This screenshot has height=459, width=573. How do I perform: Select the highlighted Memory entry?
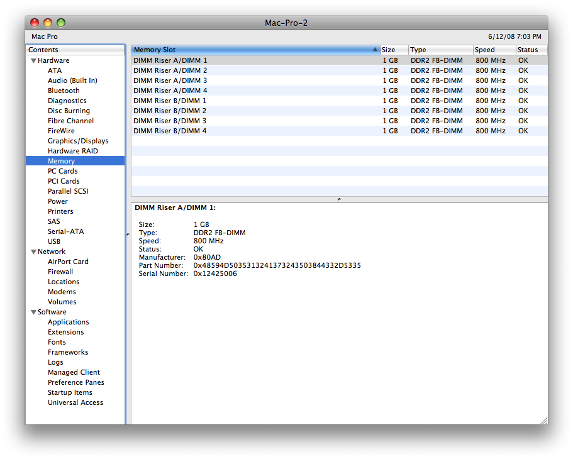pyautogui.click(x=75, y=161)
